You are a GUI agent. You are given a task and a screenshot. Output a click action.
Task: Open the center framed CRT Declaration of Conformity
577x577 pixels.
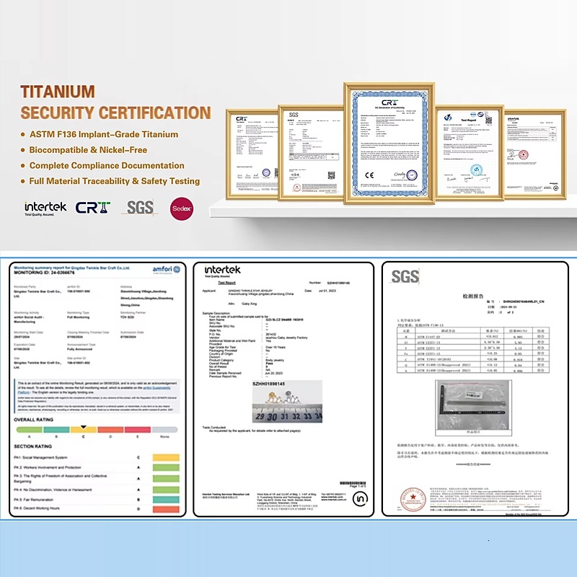(x=389, y=143)
